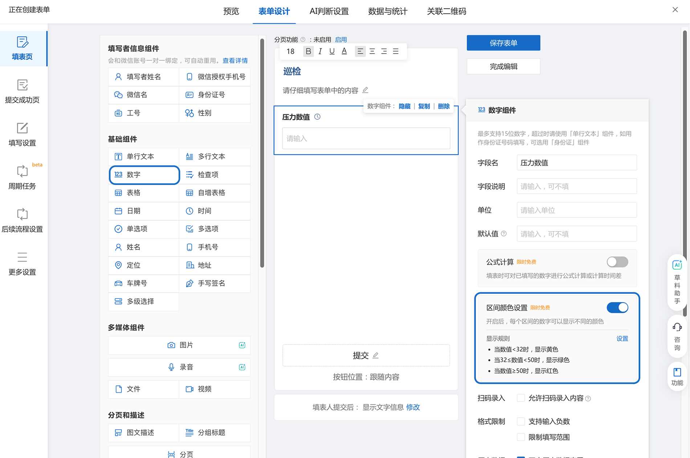Apply underline formatting to title
Screen dimensions: 690x458
(332, 51)
